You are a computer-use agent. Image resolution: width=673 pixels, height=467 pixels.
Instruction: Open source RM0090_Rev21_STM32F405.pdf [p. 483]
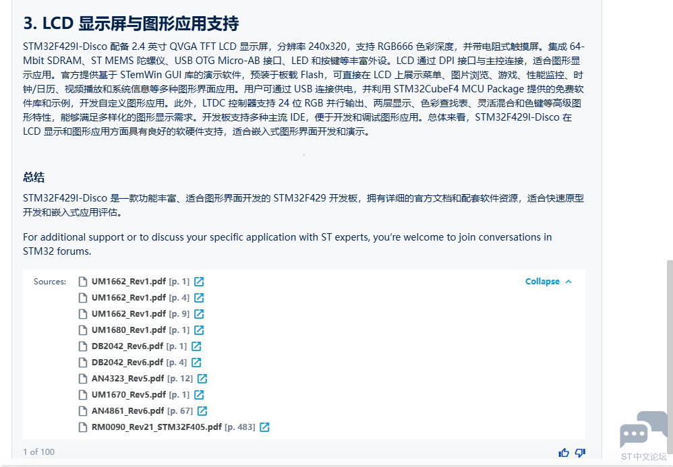[x=173, y=427]
